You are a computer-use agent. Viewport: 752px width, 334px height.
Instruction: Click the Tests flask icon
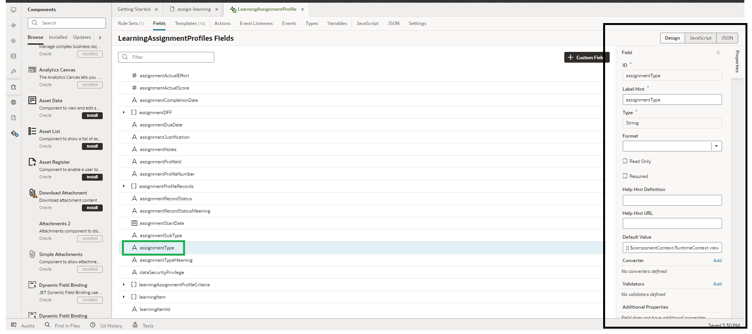tap(135, 325)
